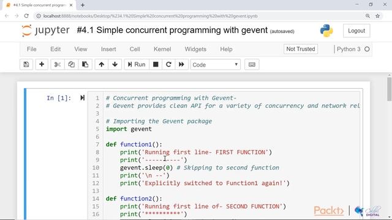Click the 'def function1():' line
Screen dimensions: 392x220
click(x=134, y=144)
